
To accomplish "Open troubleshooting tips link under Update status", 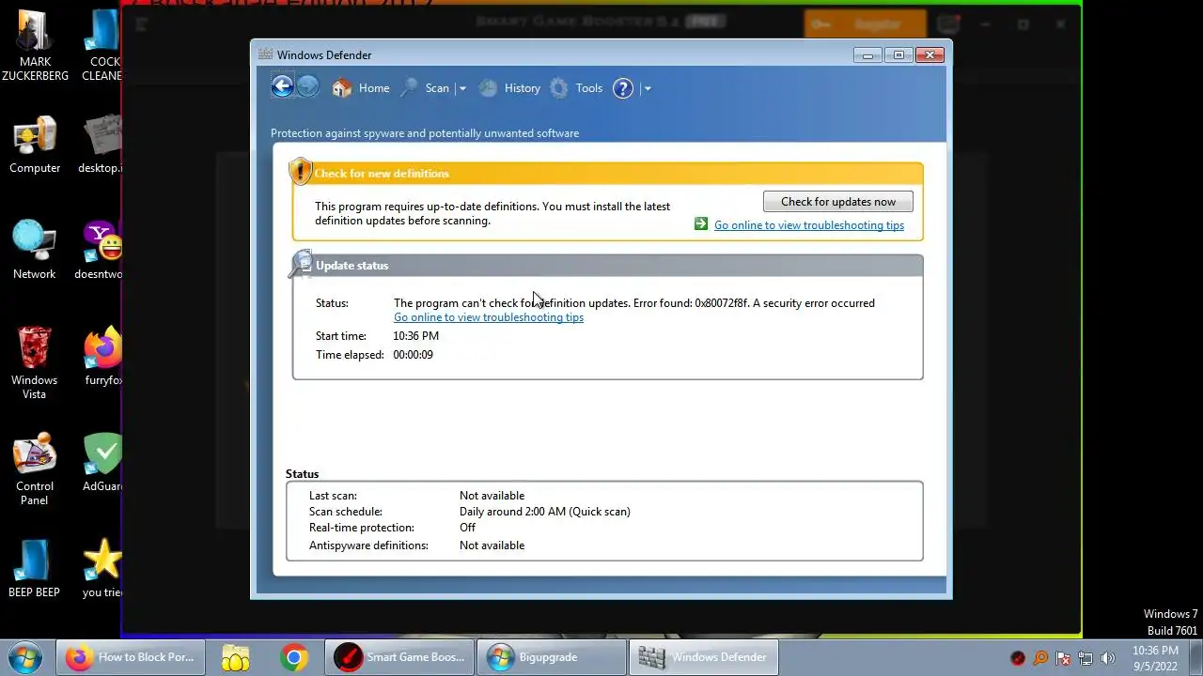I will 488,317.
